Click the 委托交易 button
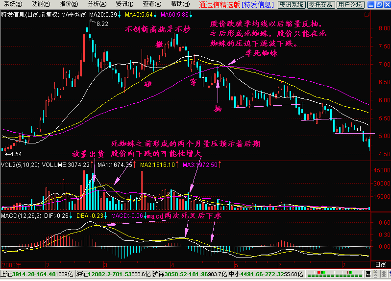Image resolution: width=391 pixels, height=281 pixels. [x=321, y=5]
